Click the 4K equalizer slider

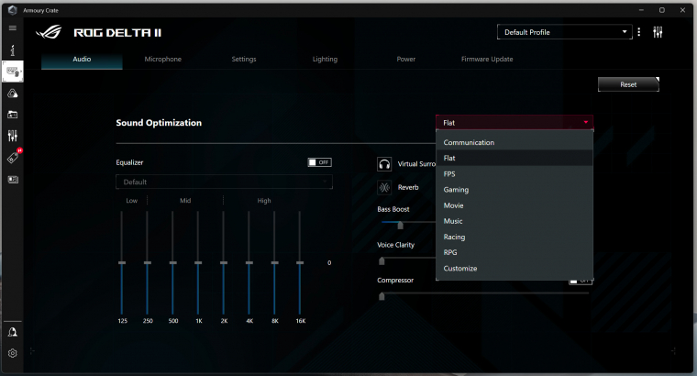click(249, 262)
